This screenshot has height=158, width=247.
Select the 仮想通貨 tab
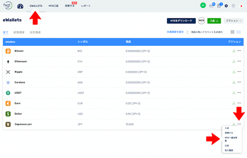click(19, 32)
